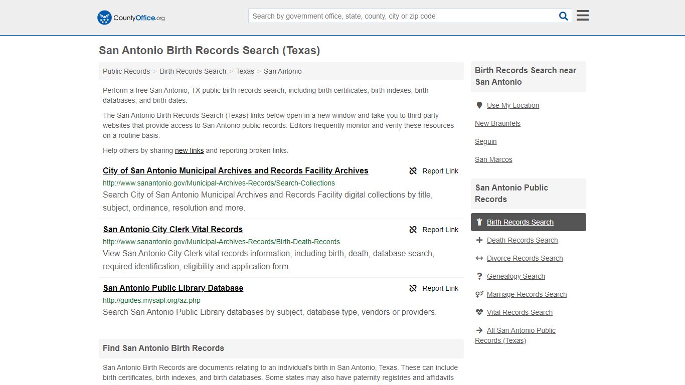Open the Seguin link
The height and width of the screenshot is (385, 685).
coord(486,141)
